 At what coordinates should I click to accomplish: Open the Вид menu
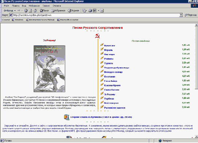24,6
